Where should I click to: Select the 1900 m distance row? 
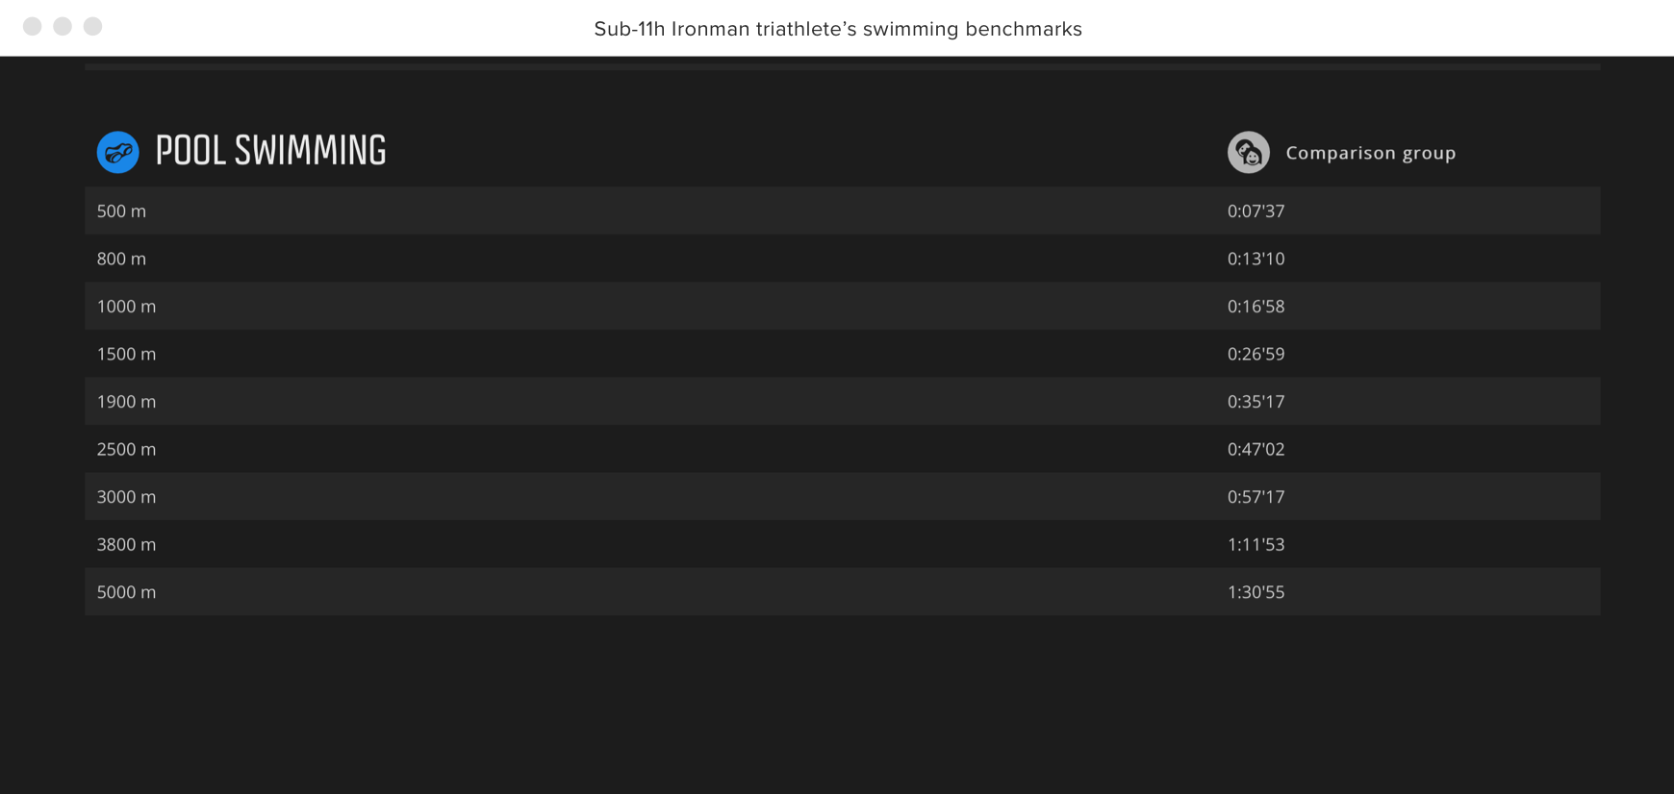coord(842,401)
